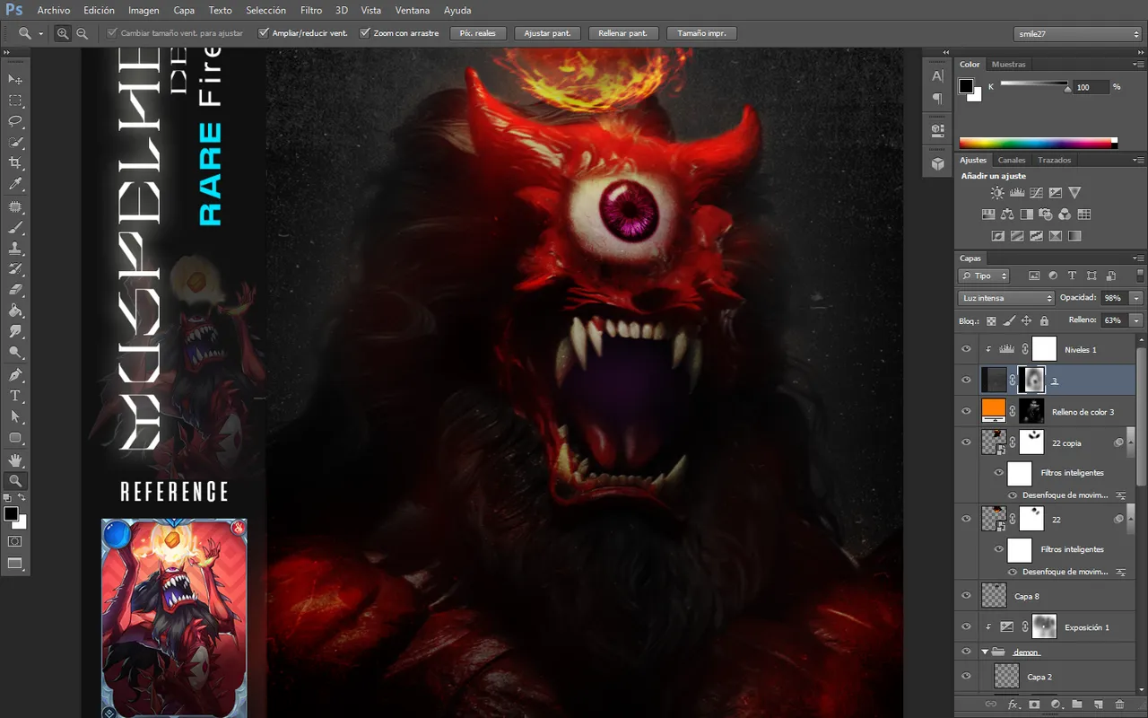Select the History Brush tool
The width and height of the screenshot is (1148, 718).
[15, 269]
